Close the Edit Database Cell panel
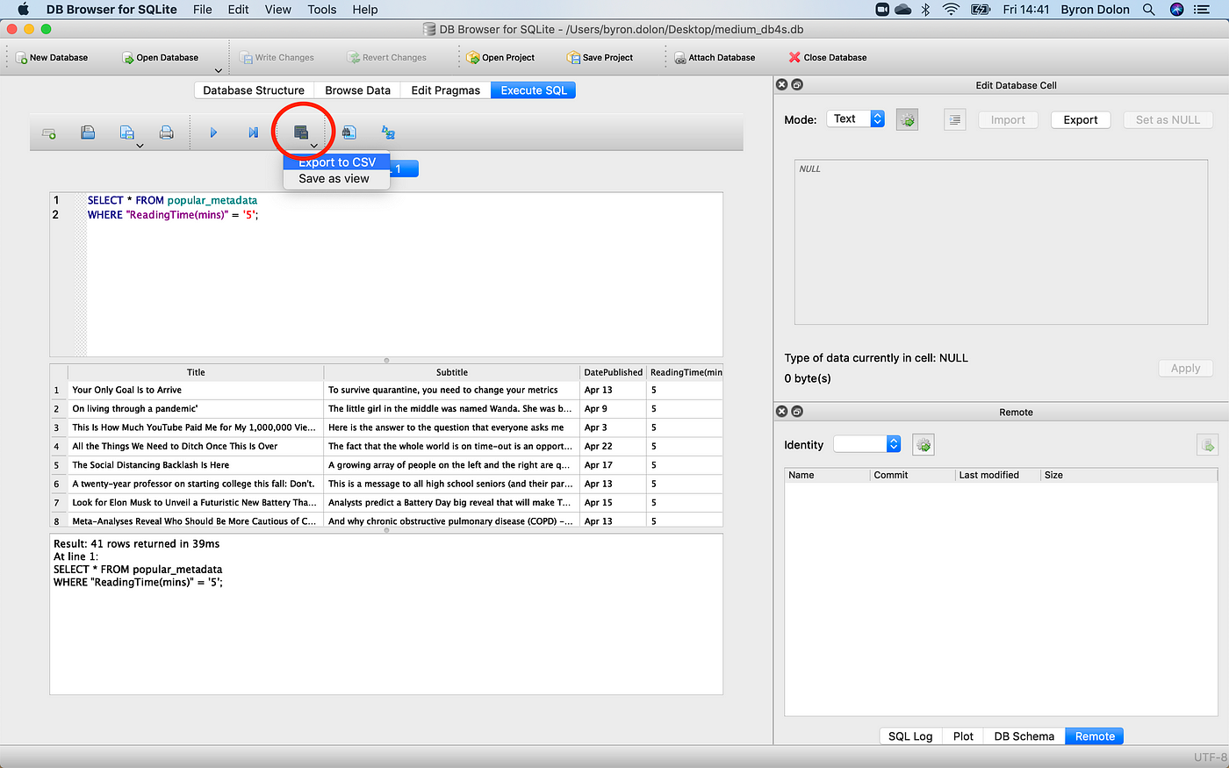Viewport: 1229px width, 768px height. 781,84
